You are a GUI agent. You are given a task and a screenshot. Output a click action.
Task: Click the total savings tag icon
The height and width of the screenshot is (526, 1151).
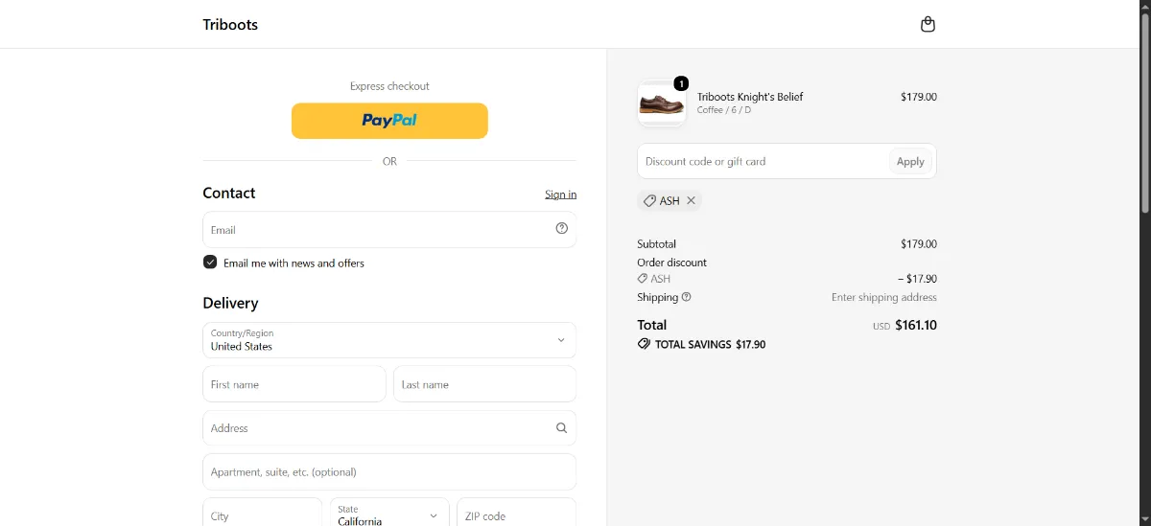click(644, 344)
